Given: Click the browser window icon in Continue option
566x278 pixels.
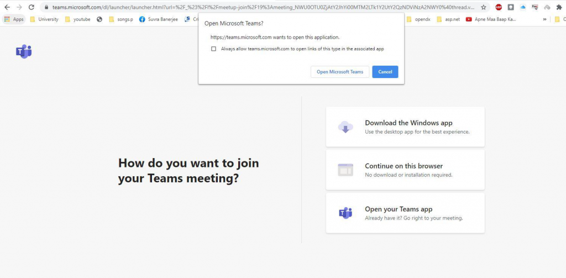Looking at the screenshot, I should (x=345, y=170).
